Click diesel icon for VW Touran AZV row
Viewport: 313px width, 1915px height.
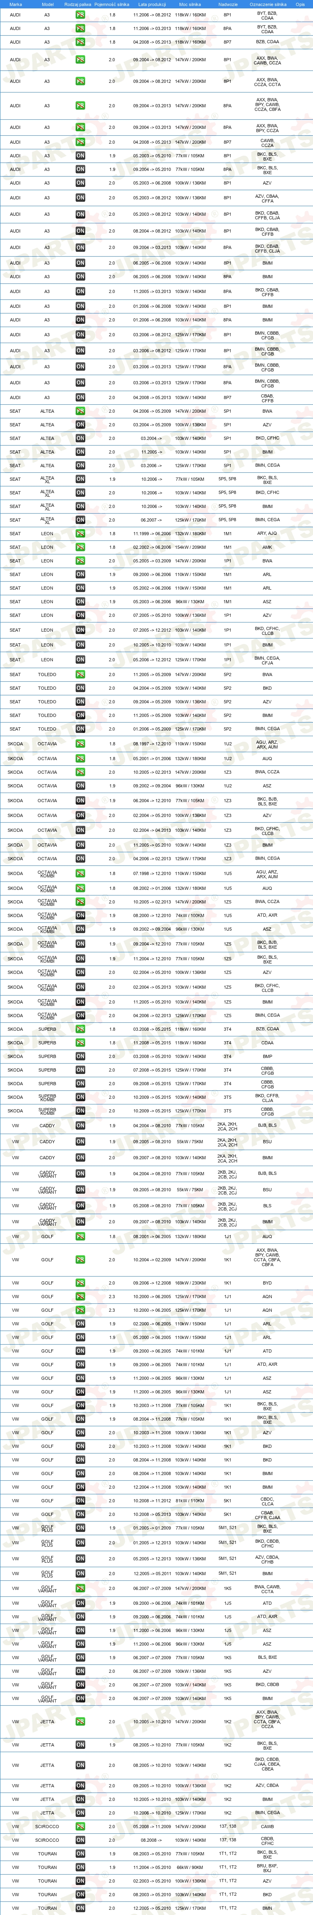coord(80,1881)
